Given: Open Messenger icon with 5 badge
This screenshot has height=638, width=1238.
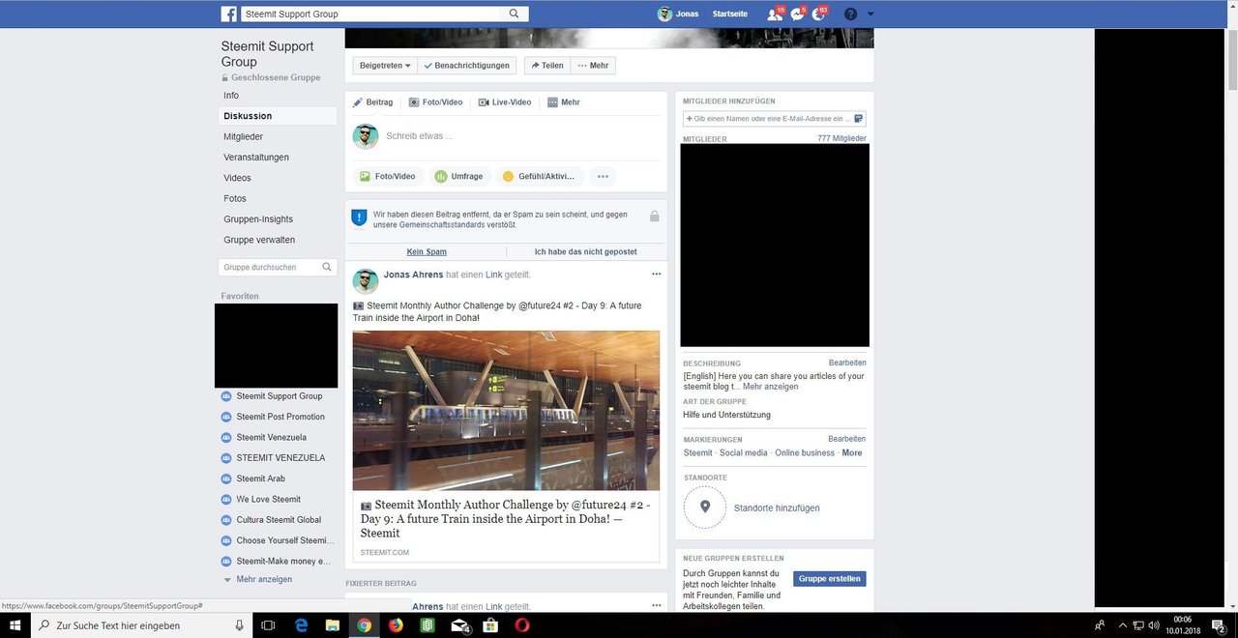Looking at the screenshot, I should 797,14.
